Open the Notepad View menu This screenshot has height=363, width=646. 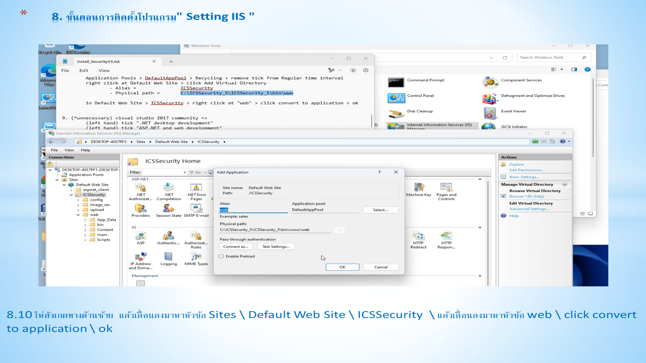[104, 71]
